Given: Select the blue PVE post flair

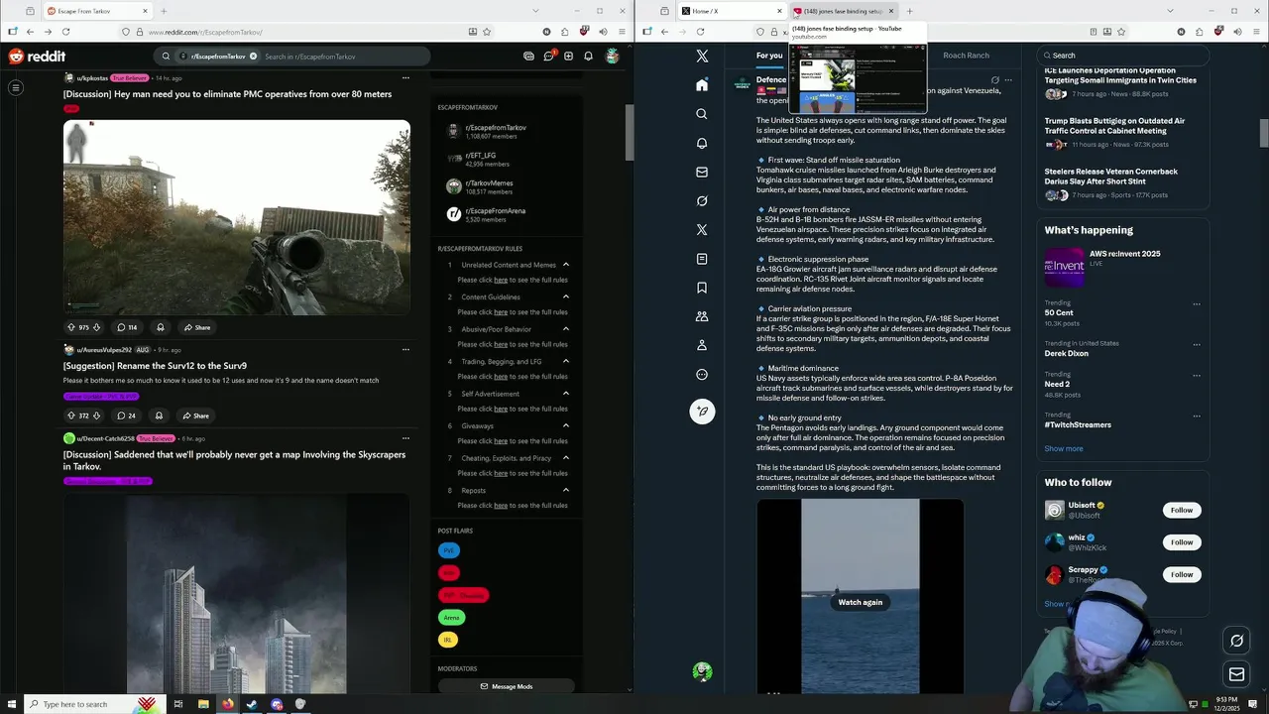Looking at the screenshot, I should (449, 550).
